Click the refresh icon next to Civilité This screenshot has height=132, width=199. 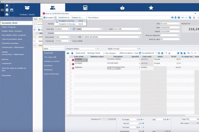click(74, 29)
